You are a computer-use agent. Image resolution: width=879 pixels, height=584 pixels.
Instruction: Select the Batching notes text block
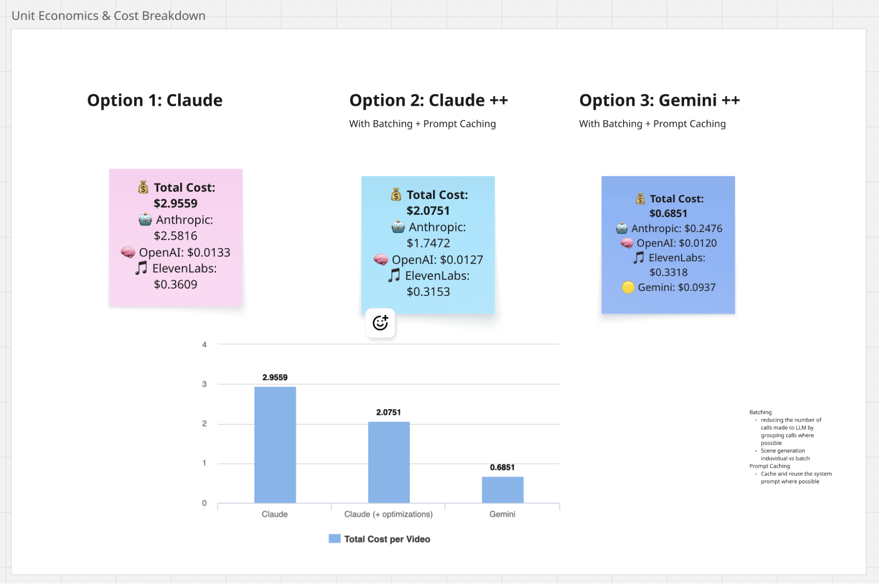pos(790,446)
